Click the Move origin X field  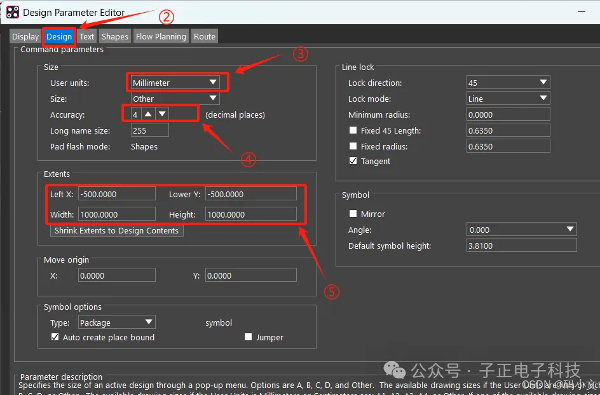[117, 275]
